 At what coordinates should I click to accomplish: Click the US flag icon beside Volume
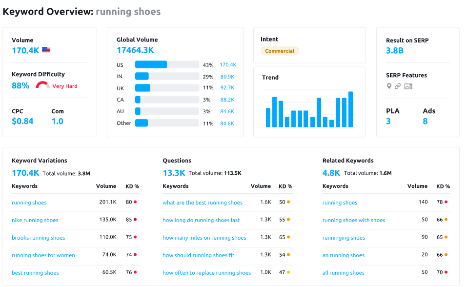46,50
